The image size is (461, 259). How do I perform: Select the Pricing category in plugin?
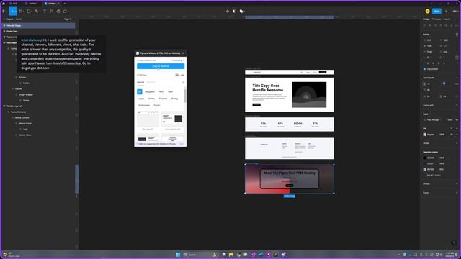point(174,99)
